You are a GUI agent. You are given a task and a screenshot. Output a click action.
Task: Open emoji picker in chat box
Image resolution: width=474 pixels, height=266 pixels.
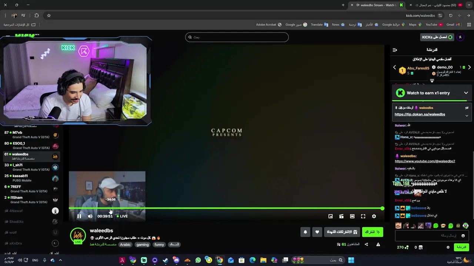(463, 236)
